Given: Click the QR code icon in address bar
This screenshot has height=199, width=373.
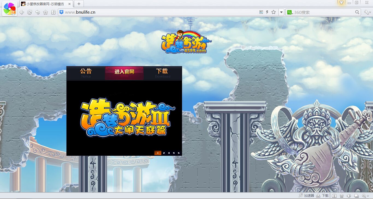Looking at the screenshot, I should 261,12.
